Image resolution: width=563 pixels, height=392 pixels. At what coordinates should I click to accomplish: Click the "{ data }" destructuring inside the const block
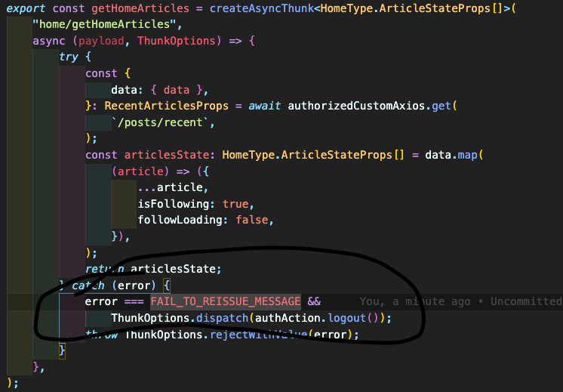[x=177, y=89]
